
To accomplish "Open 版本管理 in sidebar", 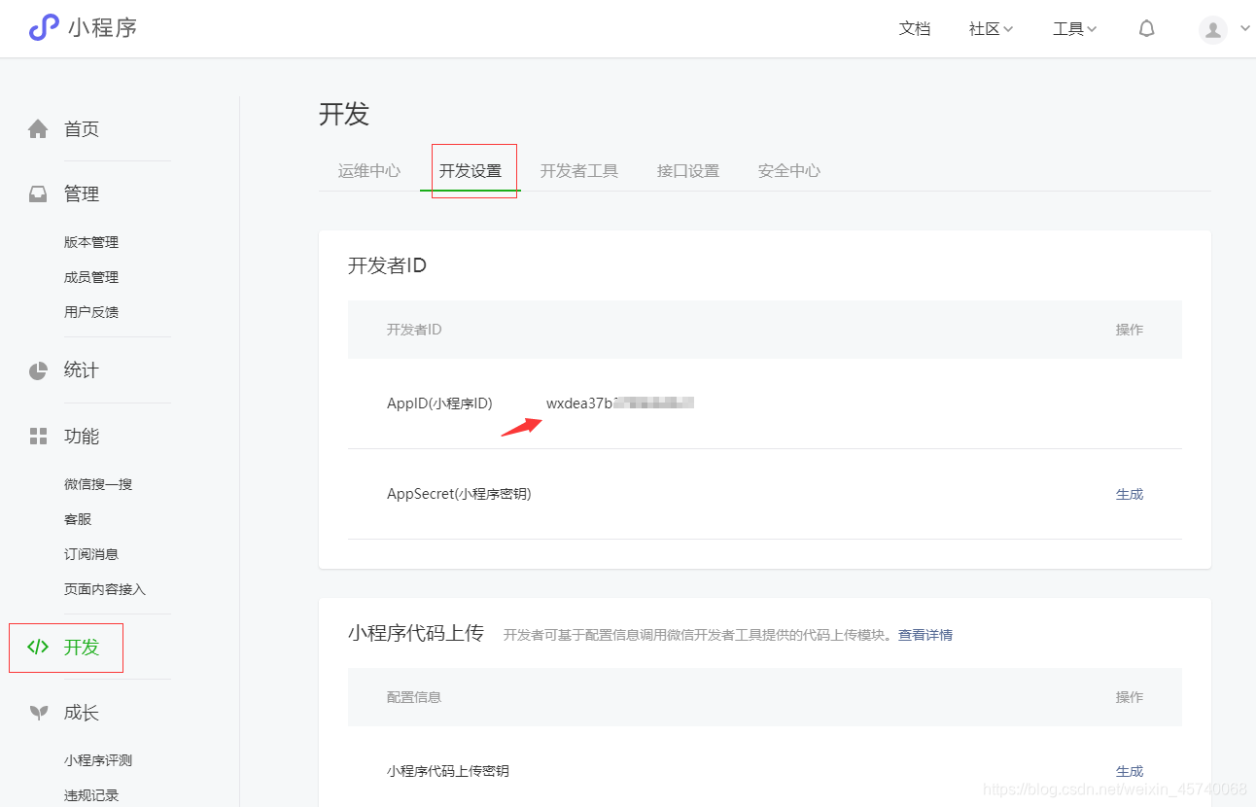I will pyautogui.click(x=91, y=242).
